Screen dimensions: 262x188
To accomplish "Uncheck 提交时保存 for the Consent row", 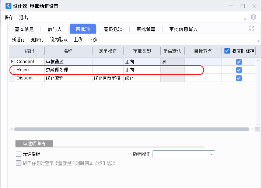I will click(239, 62).
